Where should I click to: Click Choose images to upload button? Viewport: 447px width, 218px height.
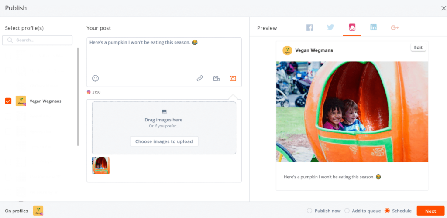pos(164,141)
